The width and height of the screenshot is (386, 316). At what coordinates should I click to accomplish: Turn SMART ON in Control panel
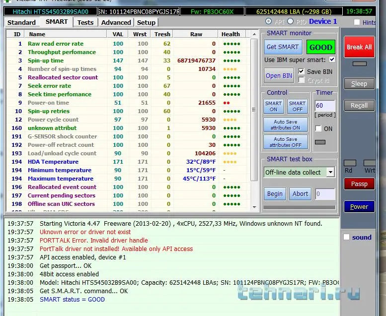[x=273, y=106]
